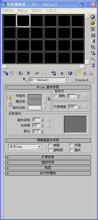Click the 高光级别 value field
The height and width of the screenshot is (220, 98).
click(x=37, y=120)
